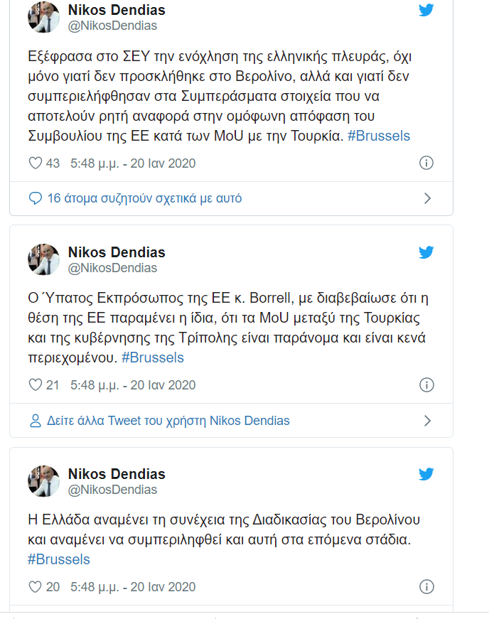Open info icon on third tweet
The width and height of the screenshot is (489, 619).
click(x=426, y=586)
